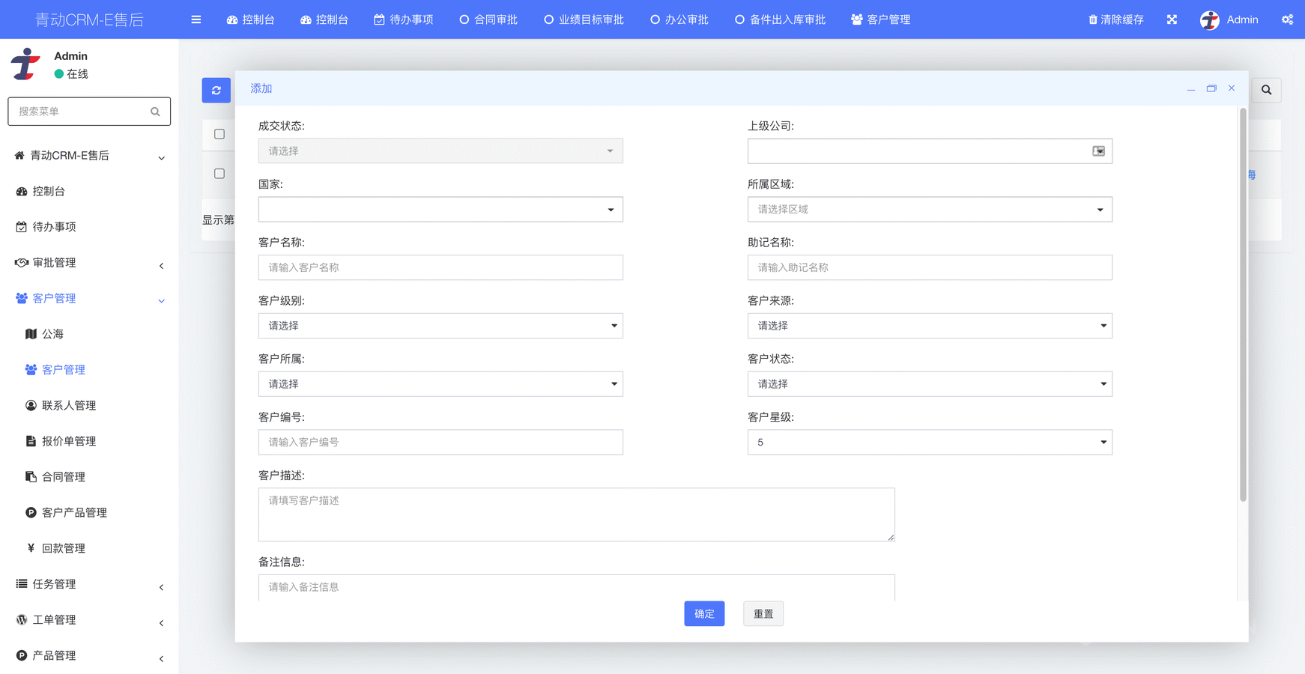This screenshot has height=674, width=1305.
Task: Click the 重置 button
Action: pyautogui.click(x=763, y=614)
